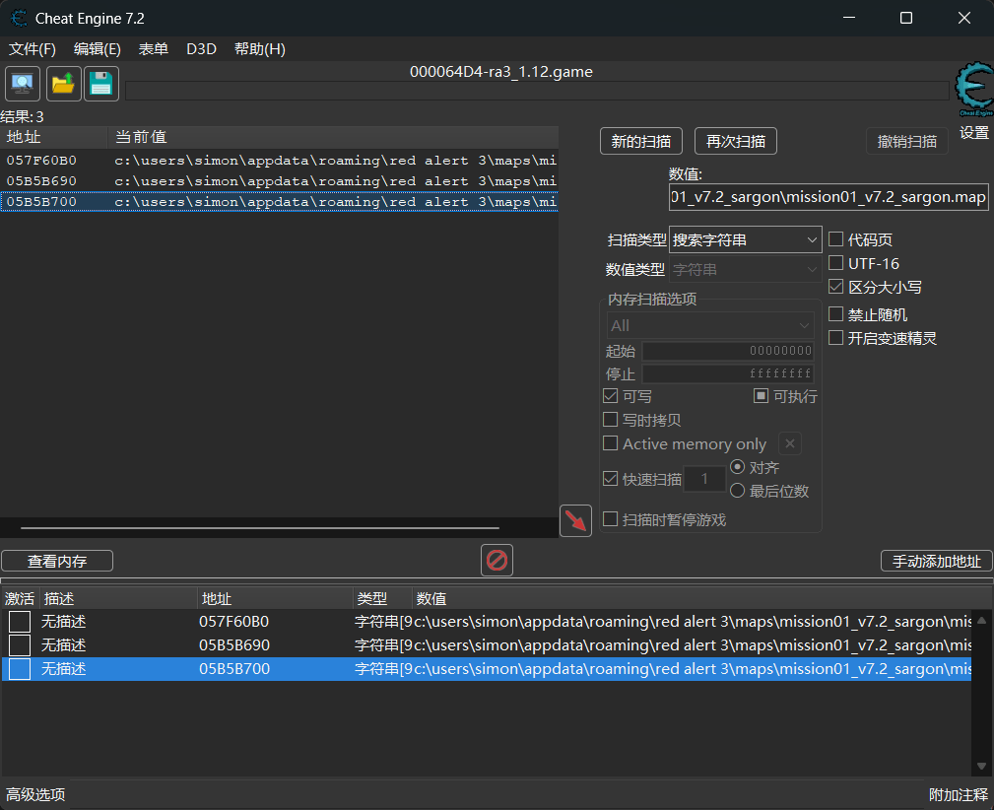Toggle 代码页 checkbox
This screenshot has height=810, width=994.
coord(836,239)
